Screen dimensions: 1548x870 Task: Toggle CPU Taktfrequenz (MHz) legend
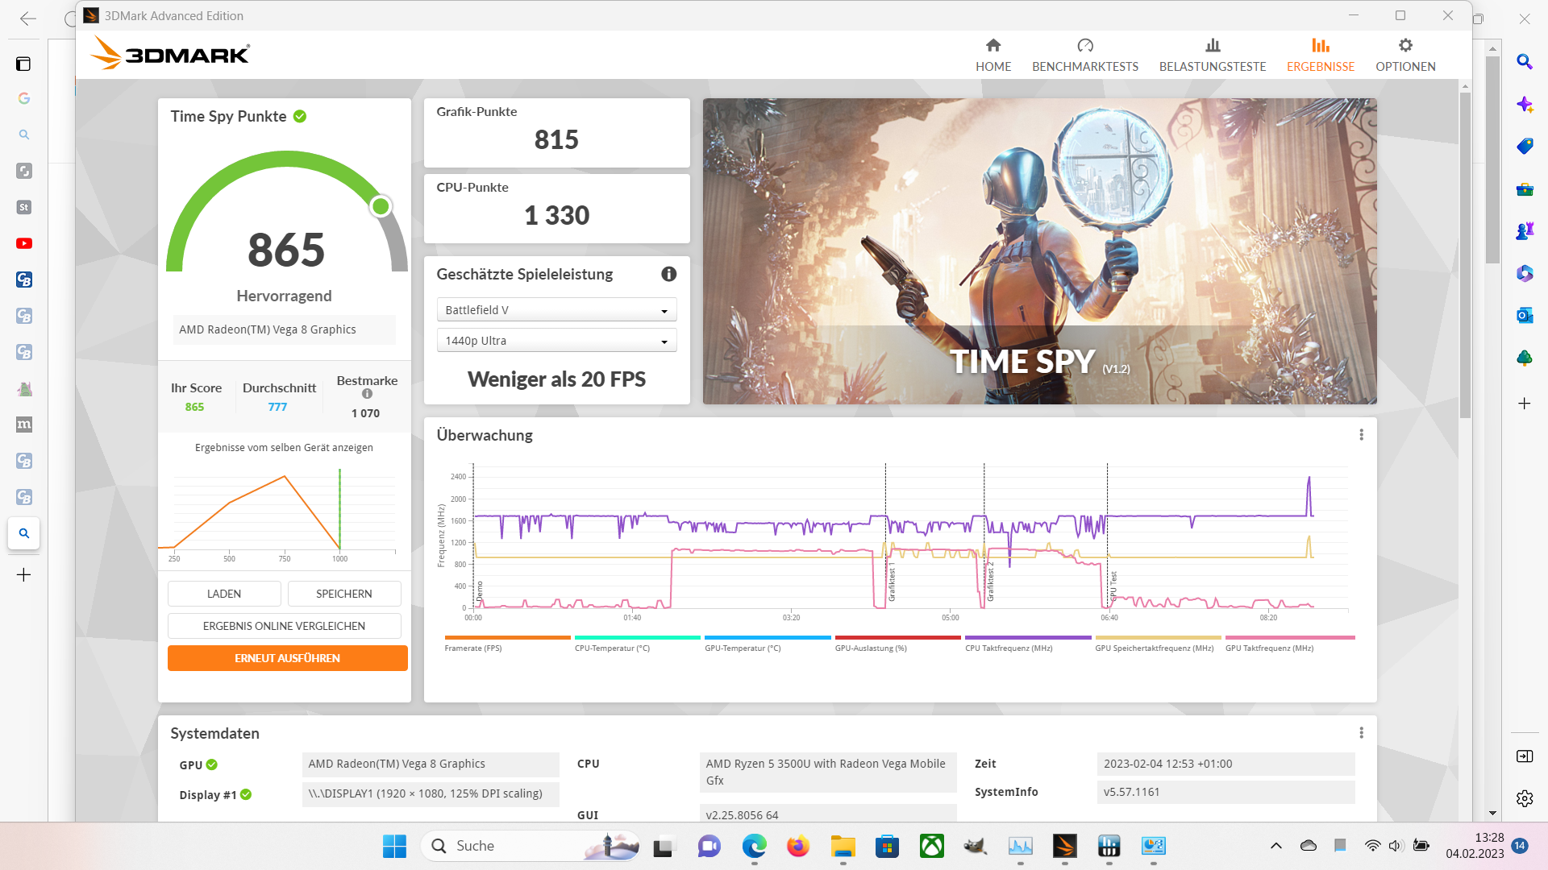1009,648
